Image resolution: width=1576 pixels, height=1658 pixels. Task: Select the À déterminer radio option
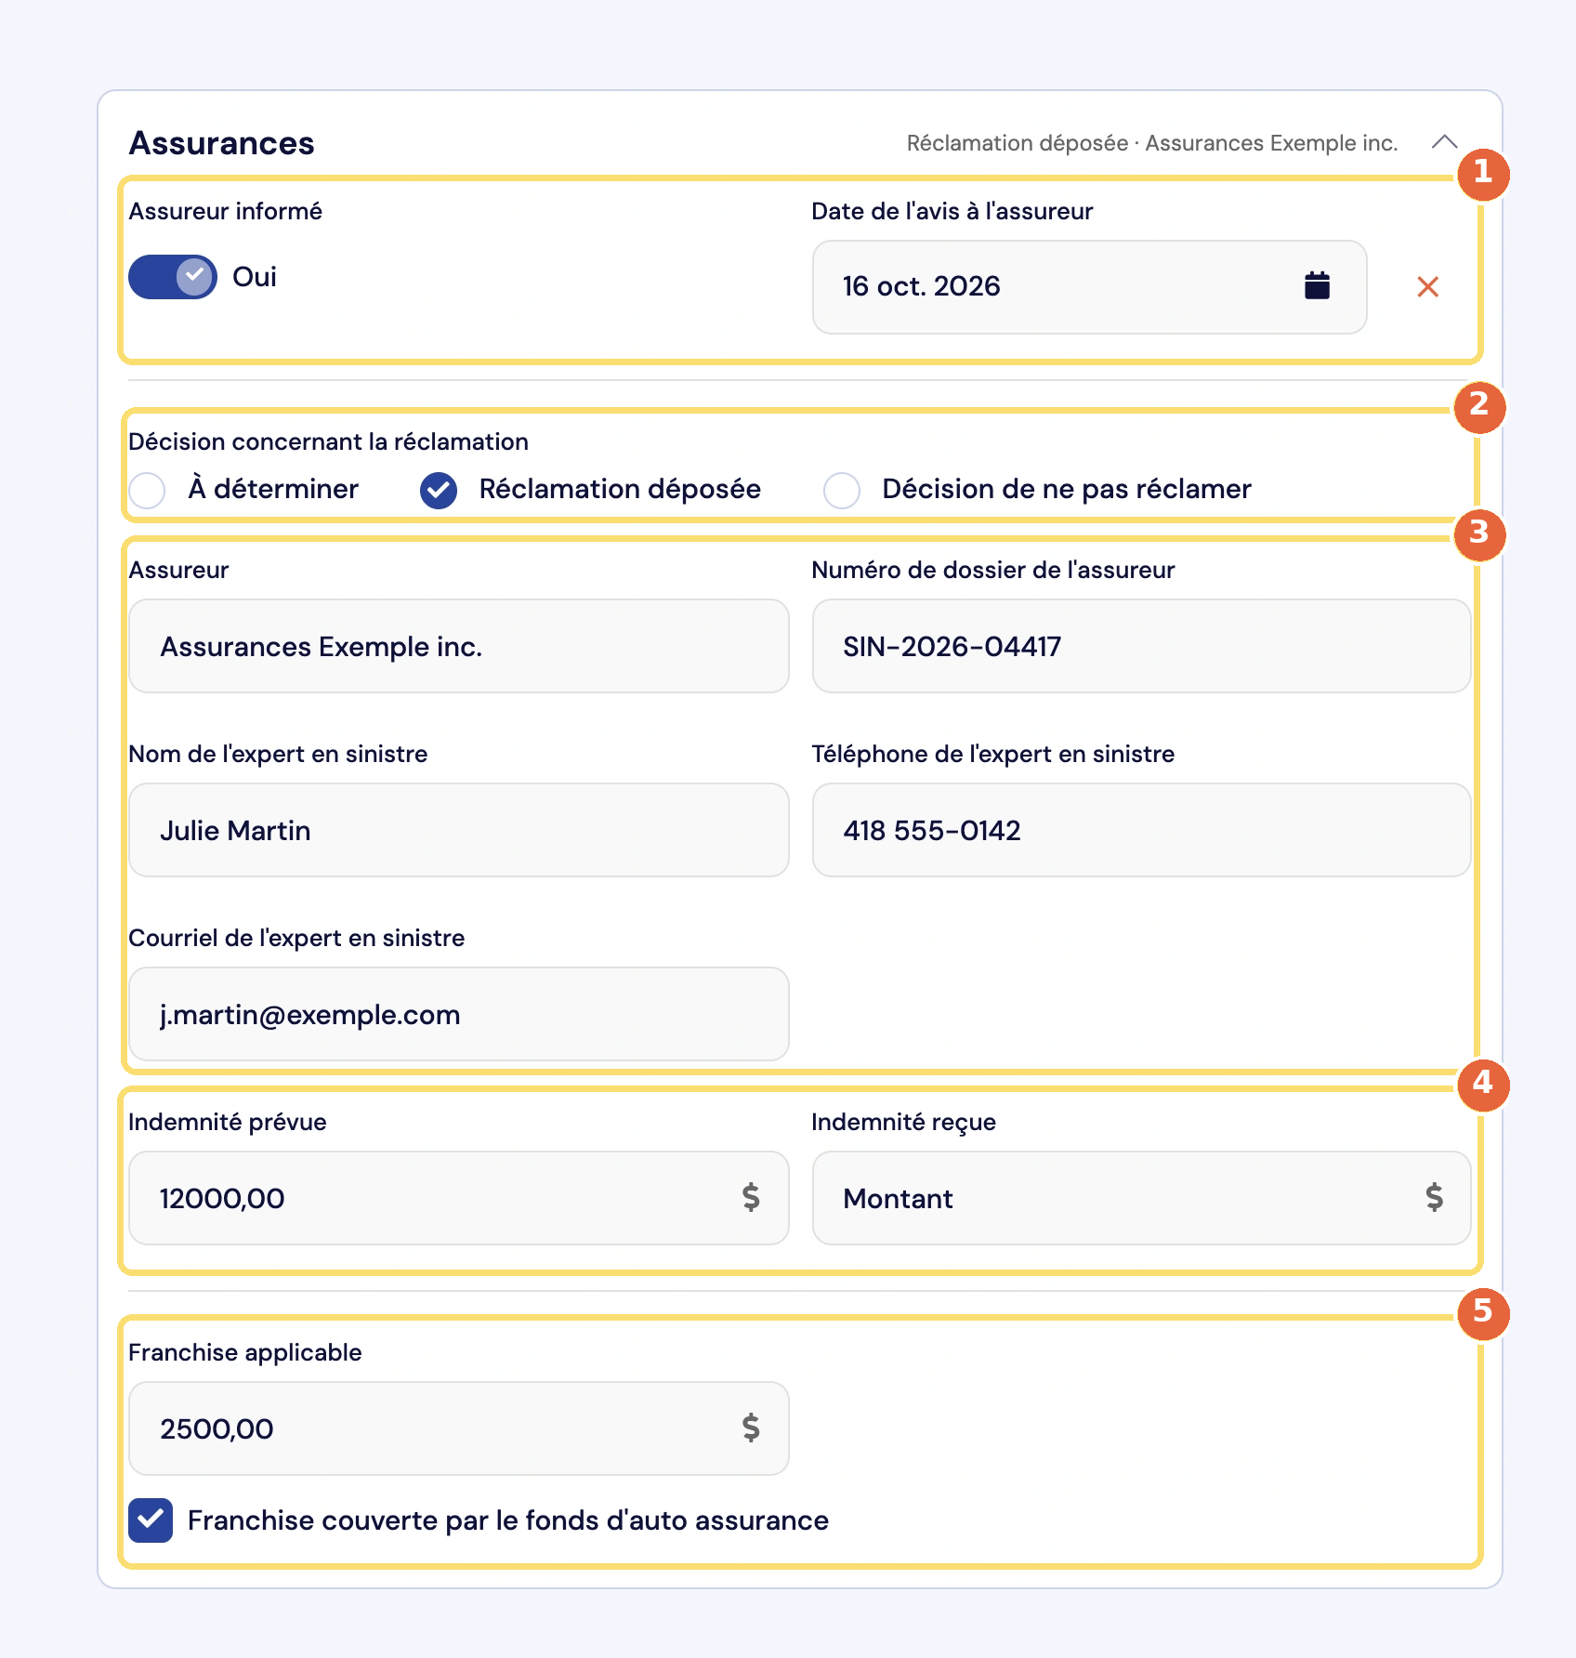(x=147, y=490)
